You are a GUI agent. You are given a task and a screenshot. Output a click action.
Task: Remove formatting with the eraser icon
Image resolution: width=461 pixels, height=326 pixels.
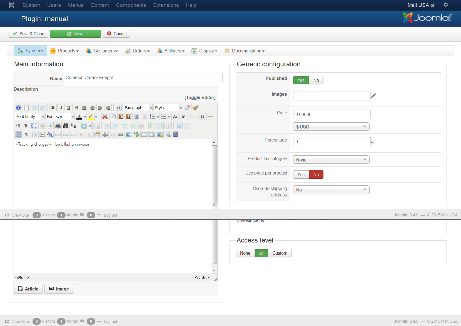click(x=188, y=108)
